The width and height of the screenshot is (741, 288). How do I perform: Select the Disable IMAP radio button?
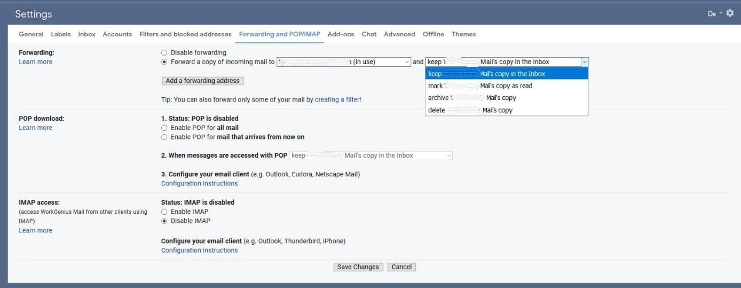[164, 221]
